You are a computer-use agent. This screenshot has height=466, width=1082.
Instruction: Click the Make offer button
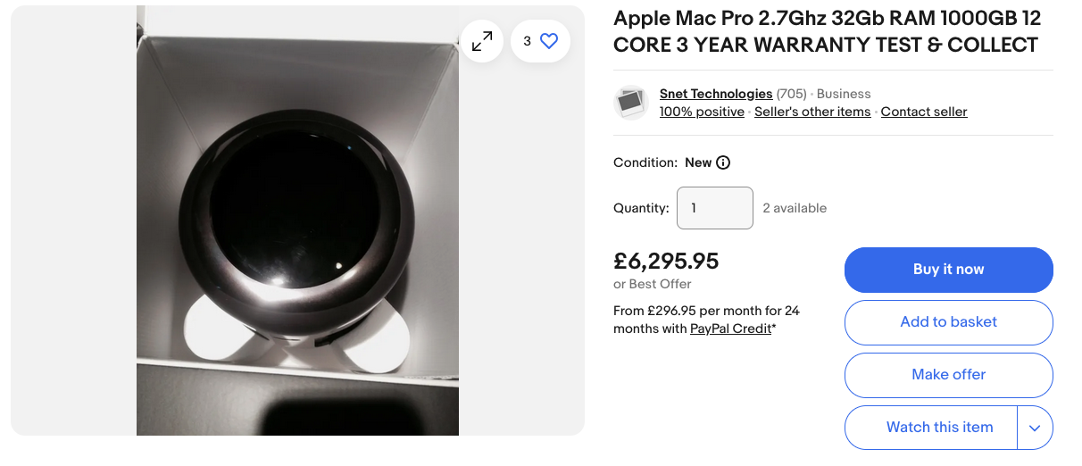point(948,375)
